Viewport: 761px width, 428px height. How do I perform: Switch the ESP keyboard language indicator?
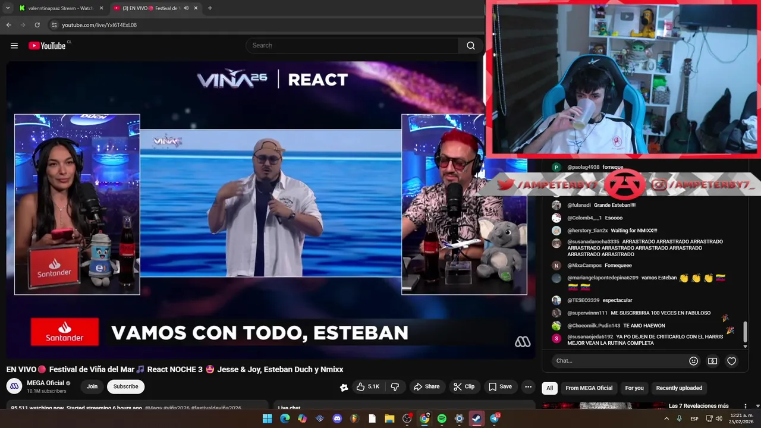tap(694, 419)
